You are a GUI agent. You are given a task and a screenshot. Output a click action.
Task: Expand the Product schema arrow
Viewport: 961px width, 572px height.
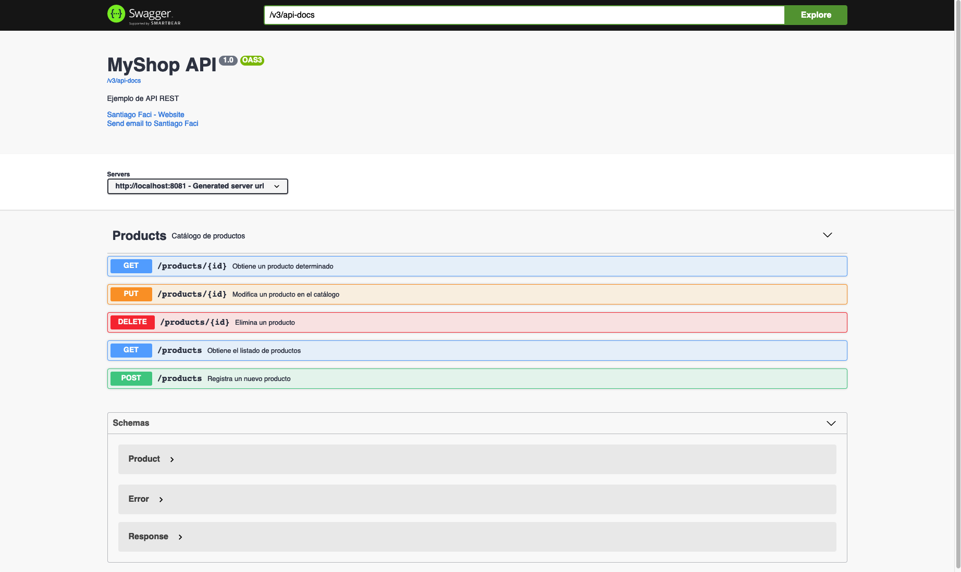click(x=172, y=459)
